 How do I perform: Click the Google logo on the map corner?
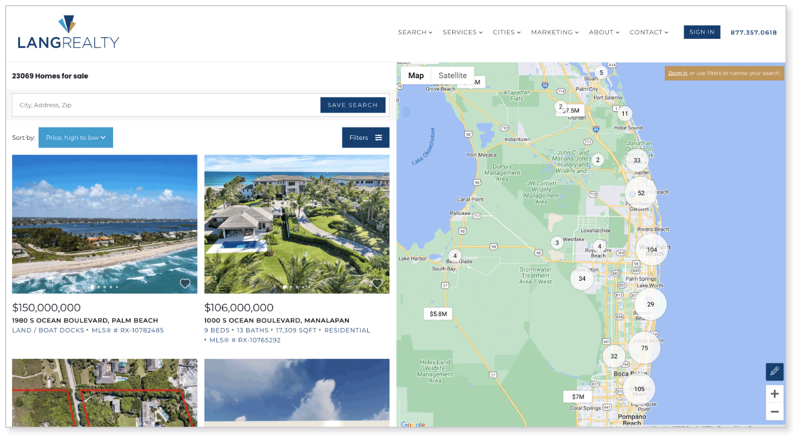click(412, 425)
